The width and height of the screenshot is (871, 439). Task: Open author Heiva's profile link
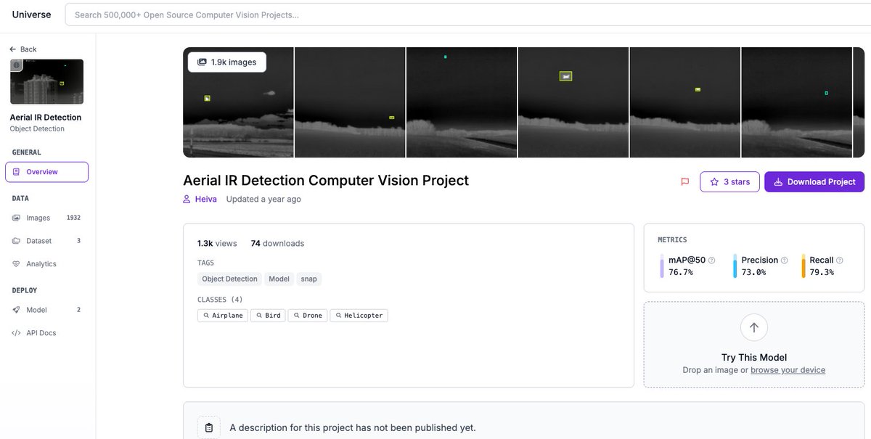coord(205,199)
